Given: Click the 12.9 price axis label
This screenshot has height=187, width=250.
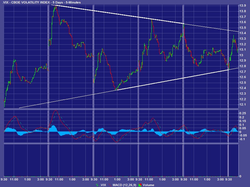Looking at the screenshot, I should tap(242, 61).
